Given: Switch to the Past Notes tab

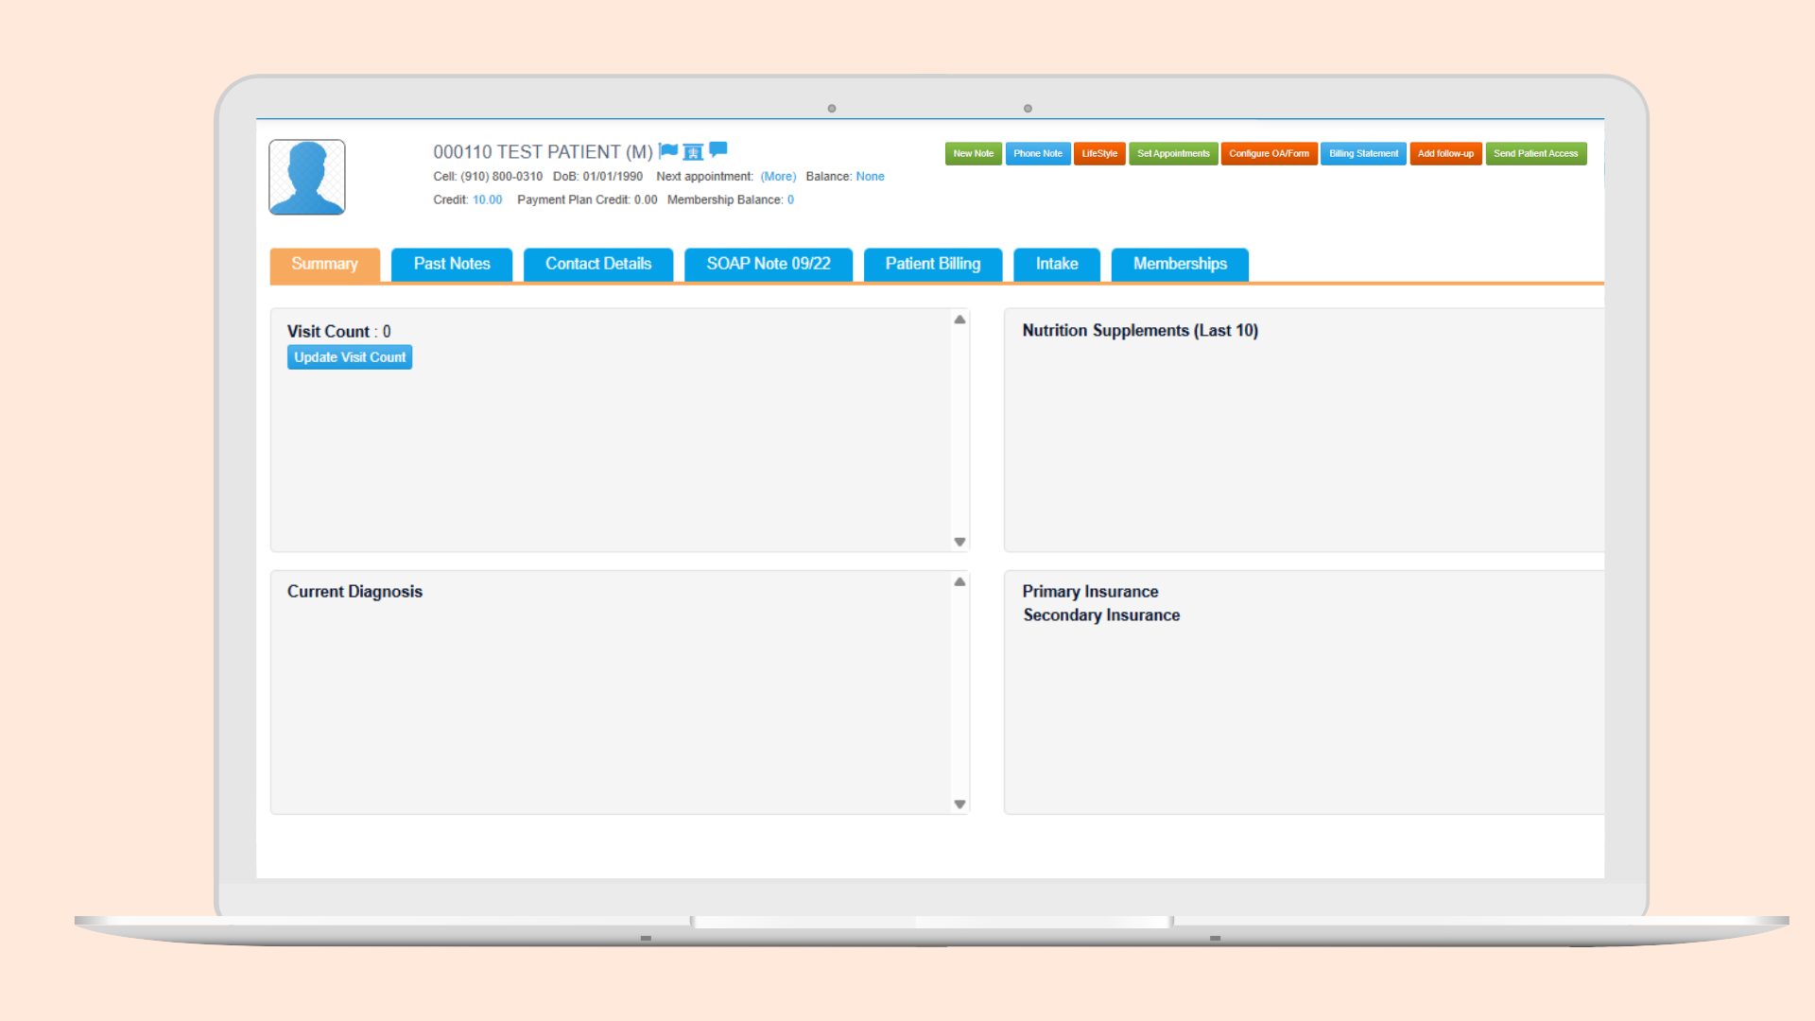Looking at the screenshot, I should [x=452, y=264].
